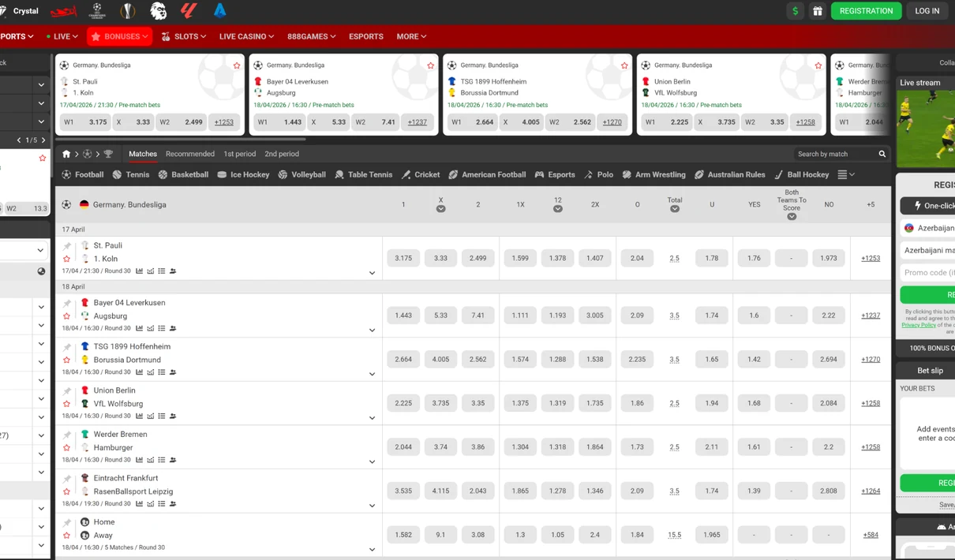The image size is (955, 560).
Task: Open the live stream video thumbnail
Action: (926, 128)
